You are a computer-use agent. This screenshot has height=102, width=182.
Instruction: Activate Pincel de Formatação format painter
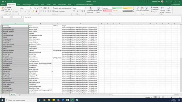pyautogui.click(x=11, y=12)
